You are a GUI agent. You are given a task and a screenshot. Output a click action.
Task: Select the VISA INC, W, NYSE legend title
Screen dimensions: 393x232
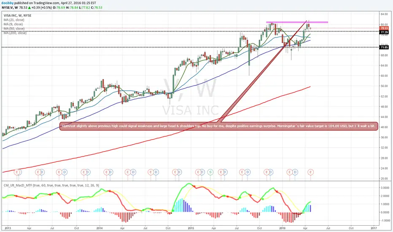(x=18, y=16)
